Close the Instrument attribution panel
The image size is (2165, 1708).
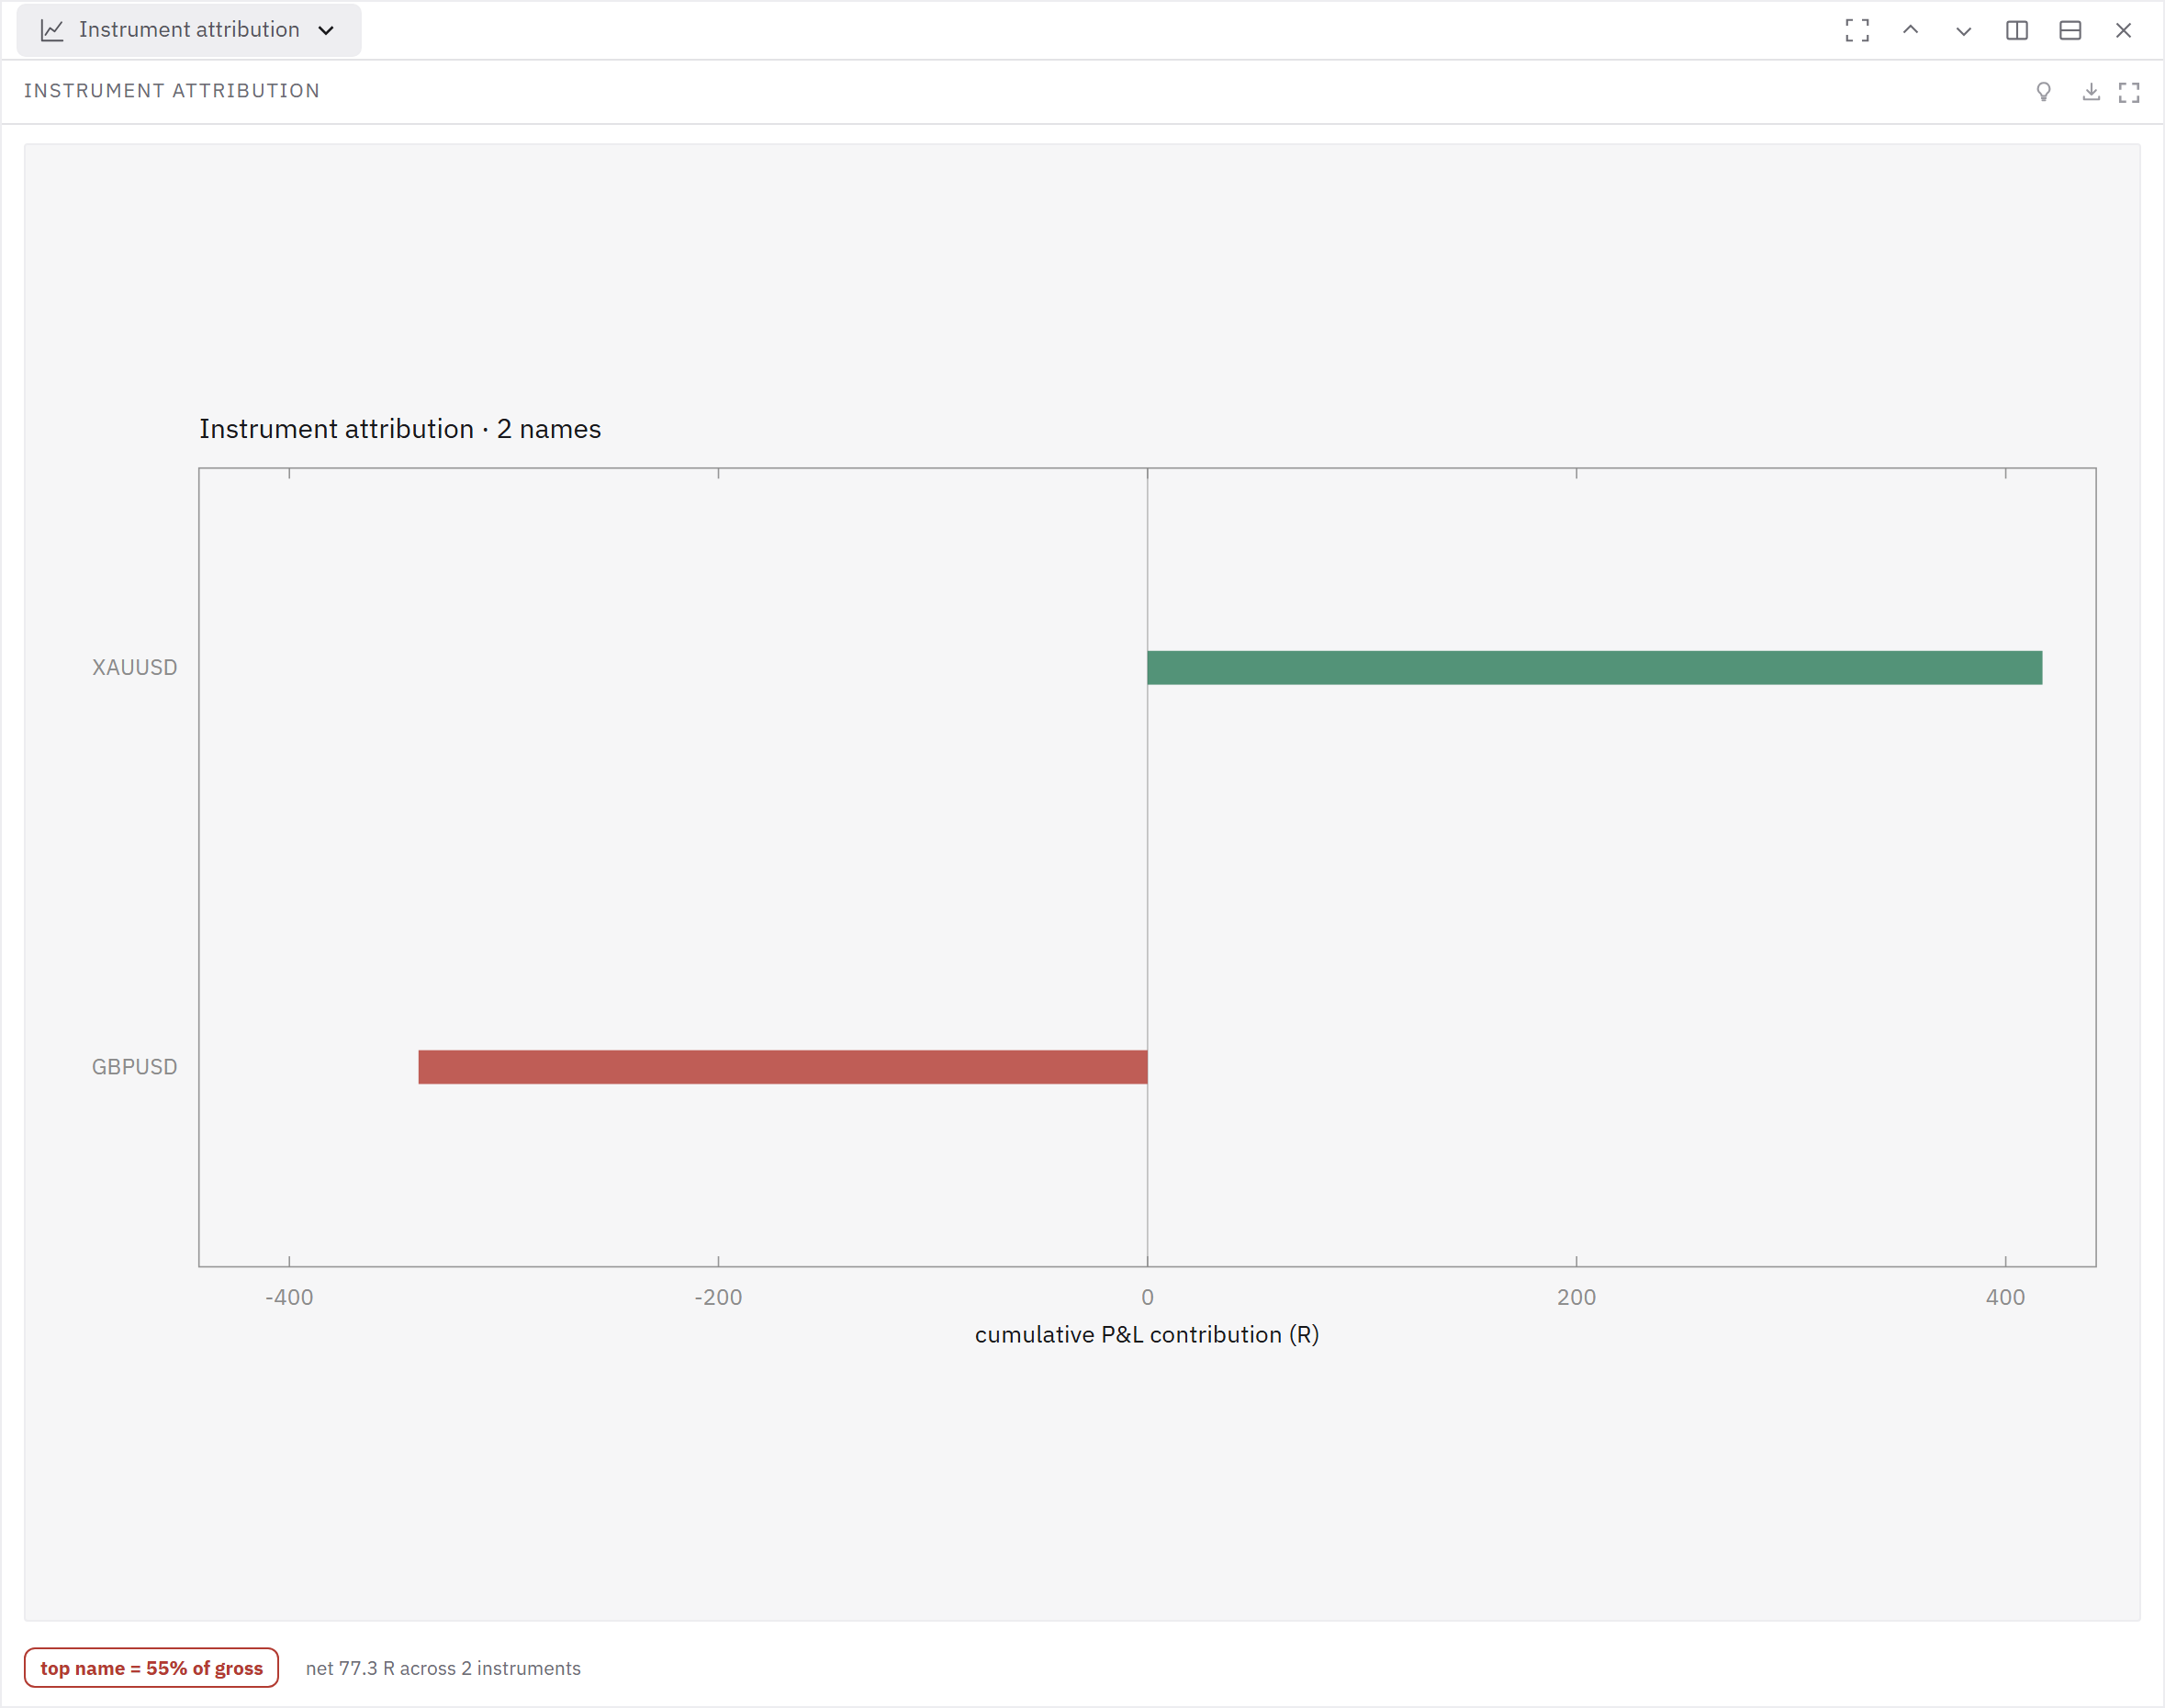click(2123, 30)
